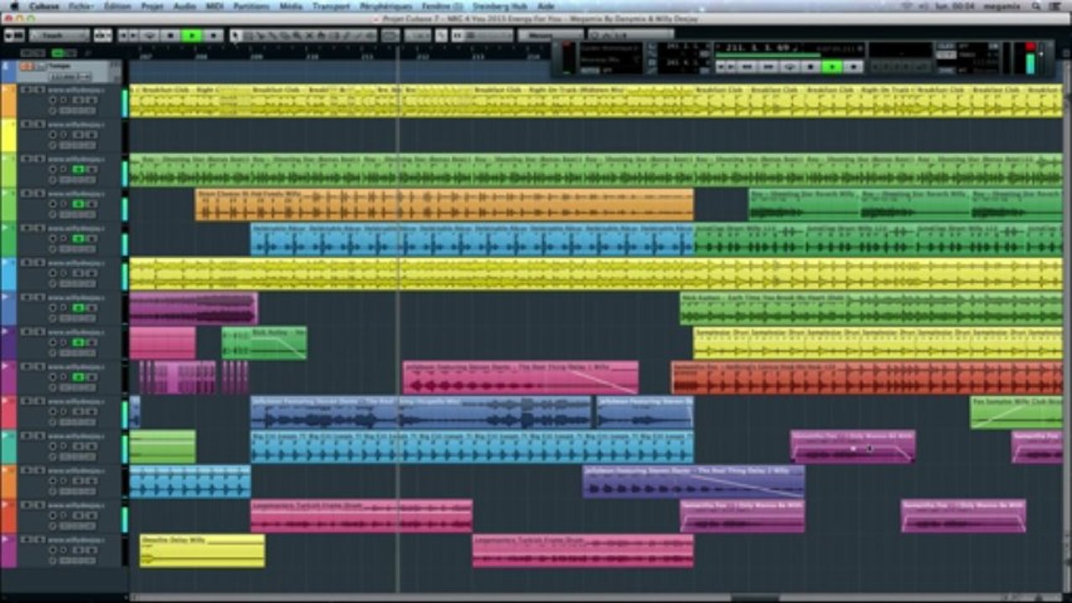Open the Audio menu

pos(184,6)
